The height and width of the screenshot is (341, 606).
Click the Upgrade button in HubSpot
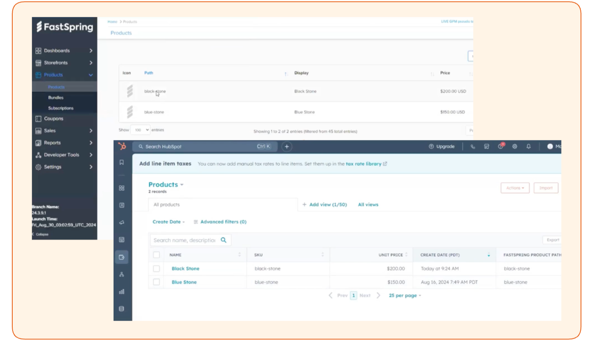(441, 147)
